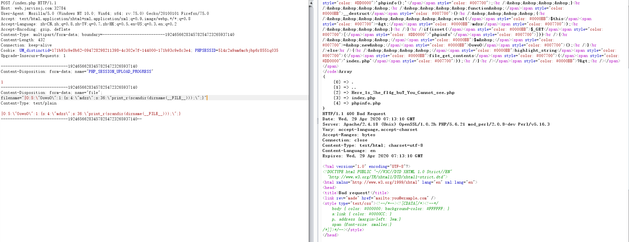The width and height of the screenshot is (629, 242).
Task: Click the request pane scrollbar up arrow
Action: pyautogui.click(x=311, y=3)
